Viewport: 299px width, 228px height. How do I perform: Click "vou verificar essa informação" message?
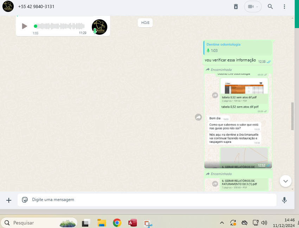click(230, 60)
